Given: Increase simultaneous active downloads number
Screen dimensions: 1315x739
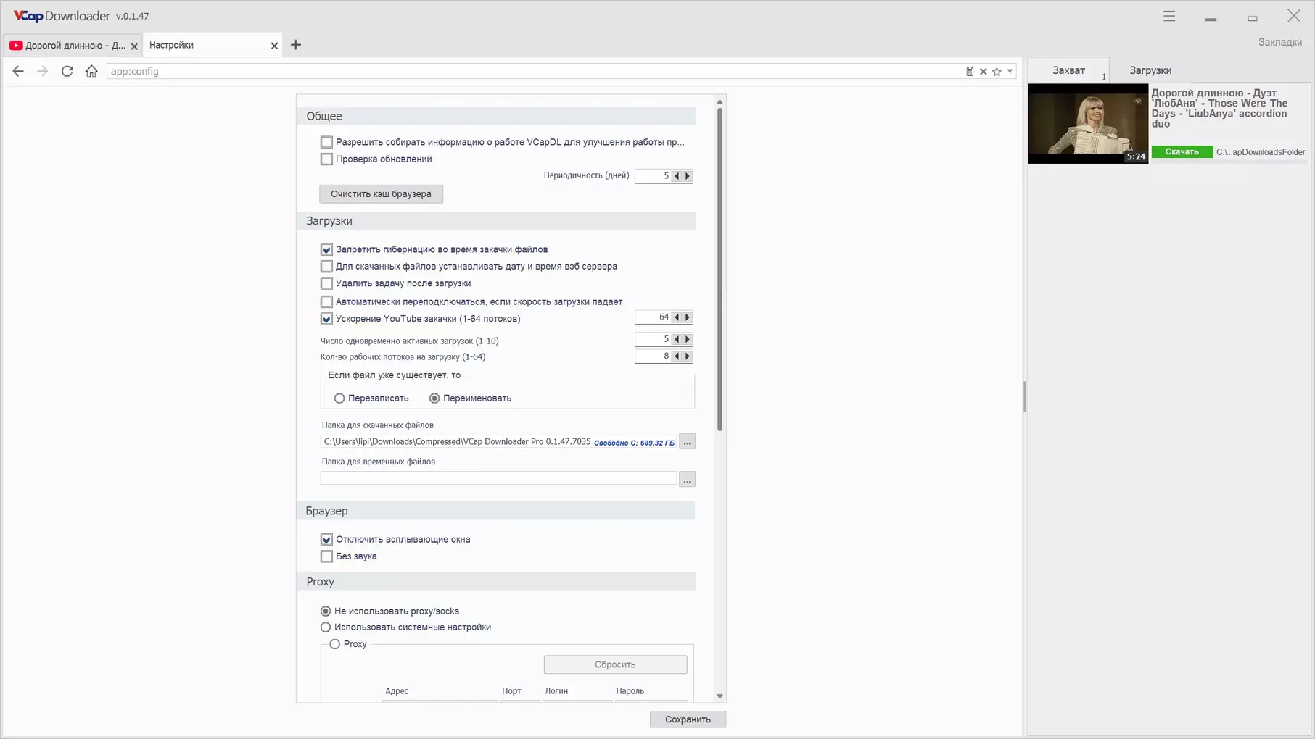Looking at the screenshot, I should pos(688,339).
